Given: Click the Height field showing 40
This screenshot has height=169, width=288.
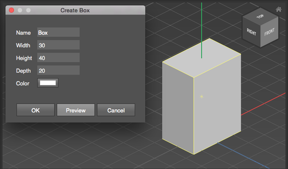Looking at the screenshot, I should click(x=58, y=57).
